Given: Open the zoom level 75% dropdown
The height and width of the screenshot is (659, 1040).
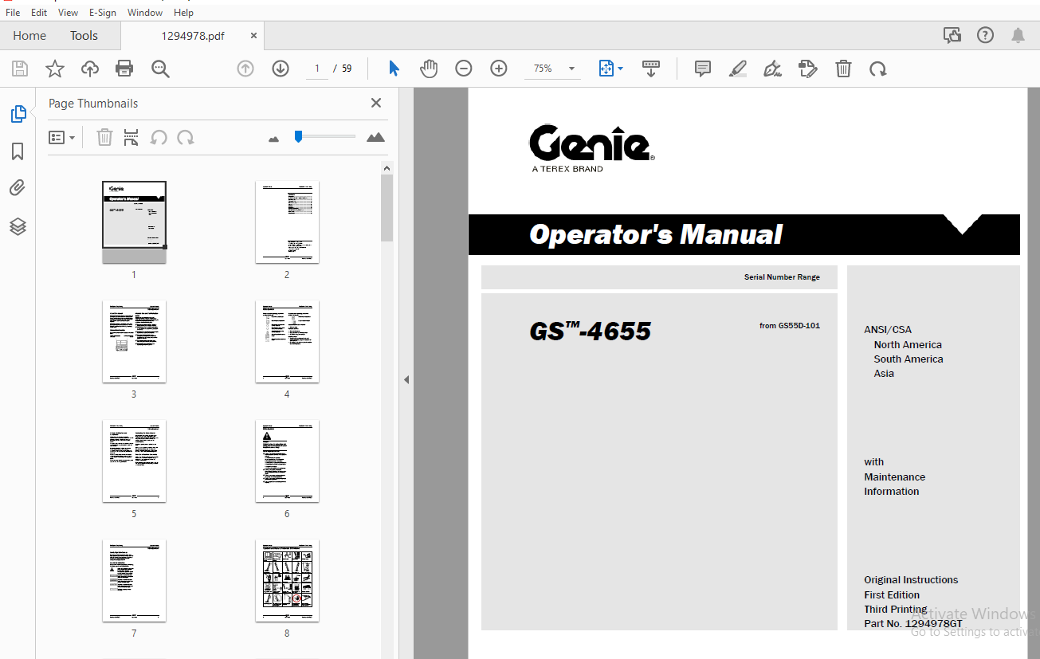Looking at the screenshot, I should (553, 69).
